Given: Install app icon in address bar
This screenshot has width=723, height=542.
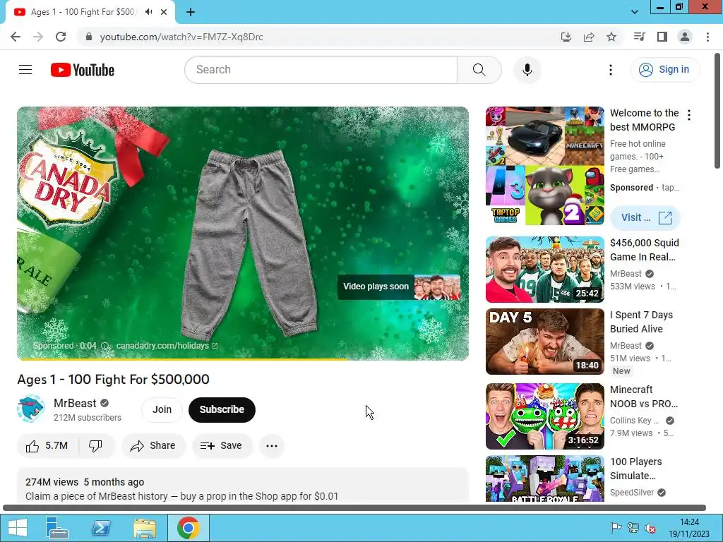Looking at the screenshot, I should click(566, 37).
